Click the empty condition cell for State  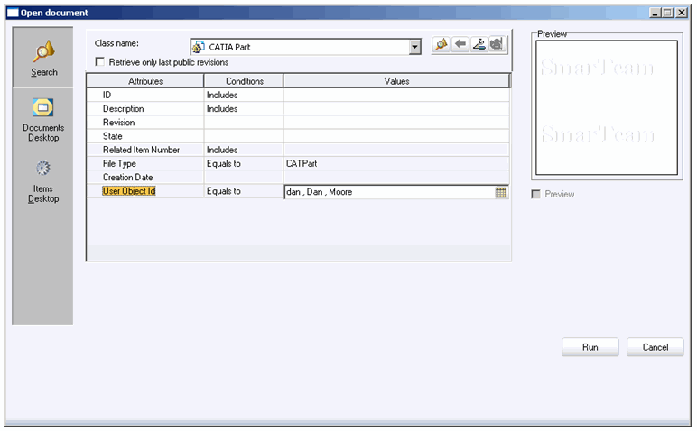[244, 136]
